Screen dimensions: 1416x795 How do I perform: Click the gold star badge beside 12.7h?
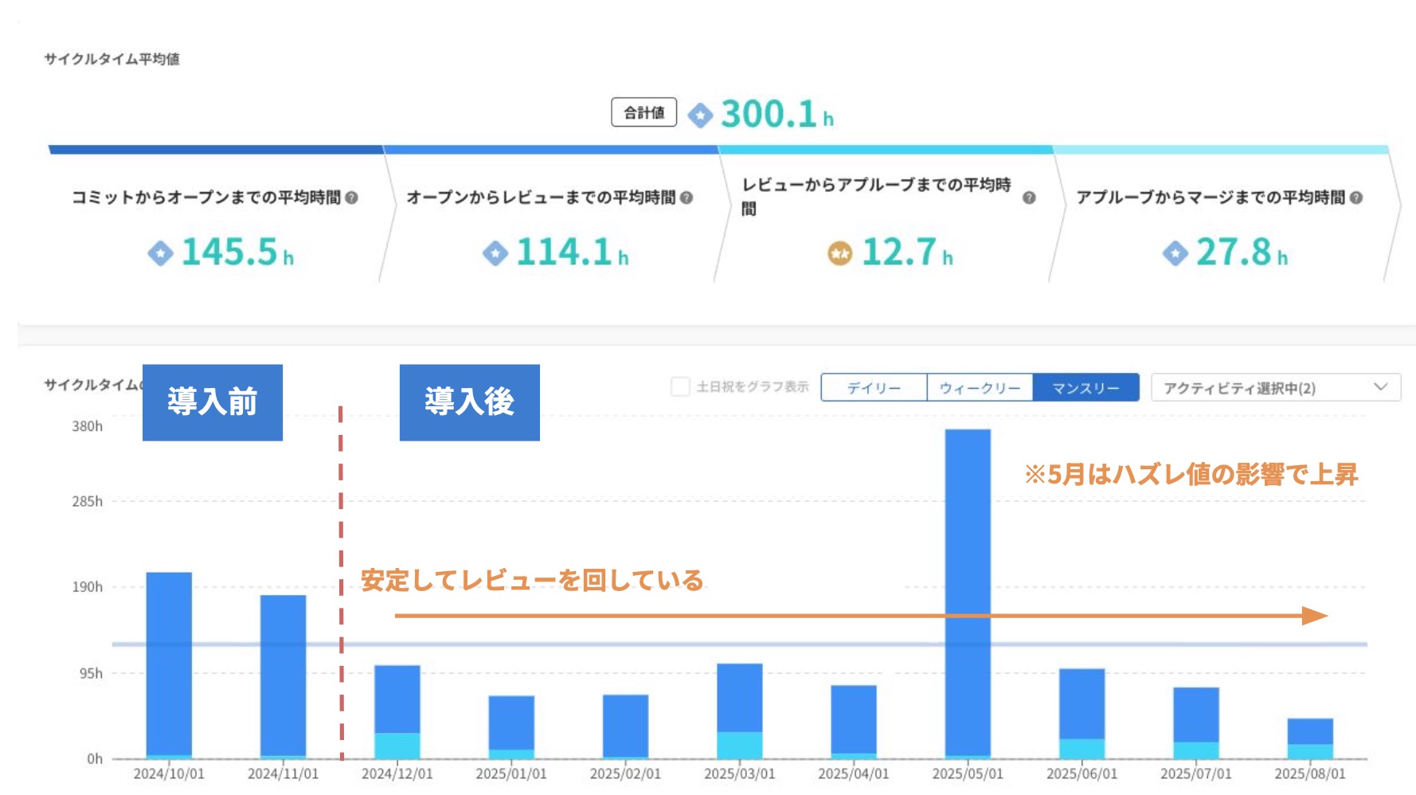(x=839, y=253)
